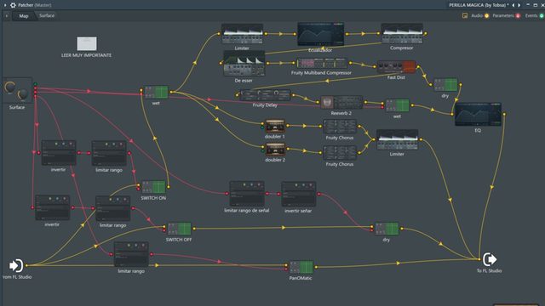
Task: Click the From FL Studio input node
Action: coord(16,266)
